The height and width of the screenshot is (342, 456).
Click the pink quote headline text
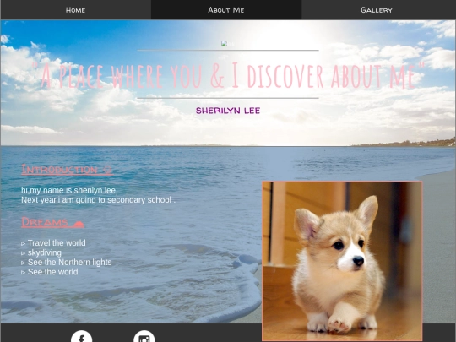228,76
